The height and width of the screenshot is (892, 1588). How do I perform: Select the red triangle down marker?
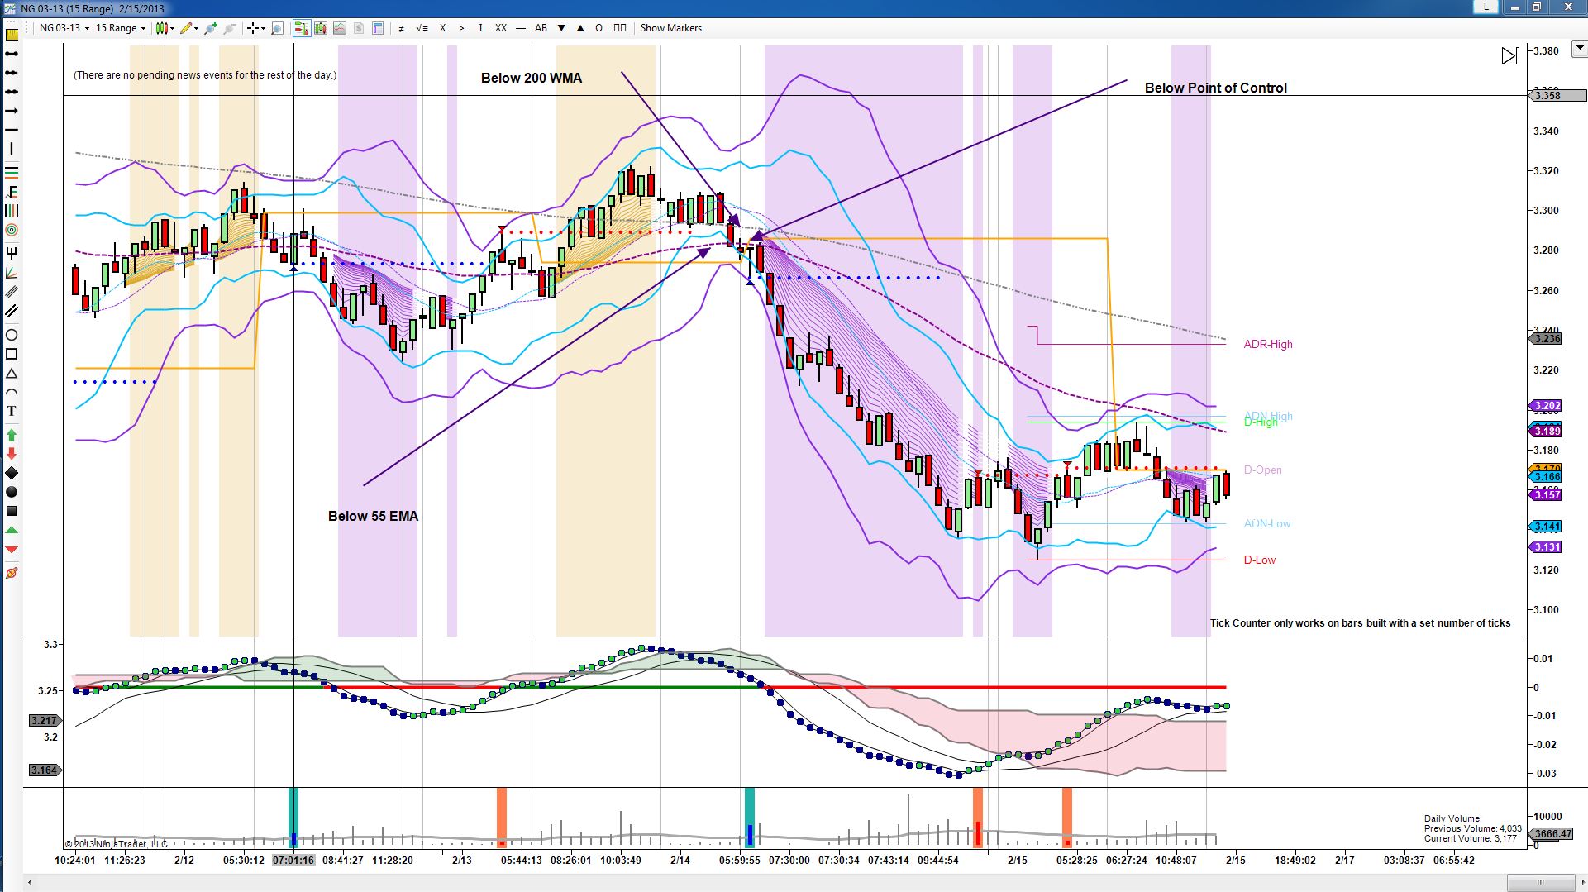click(x=12, y=549)
